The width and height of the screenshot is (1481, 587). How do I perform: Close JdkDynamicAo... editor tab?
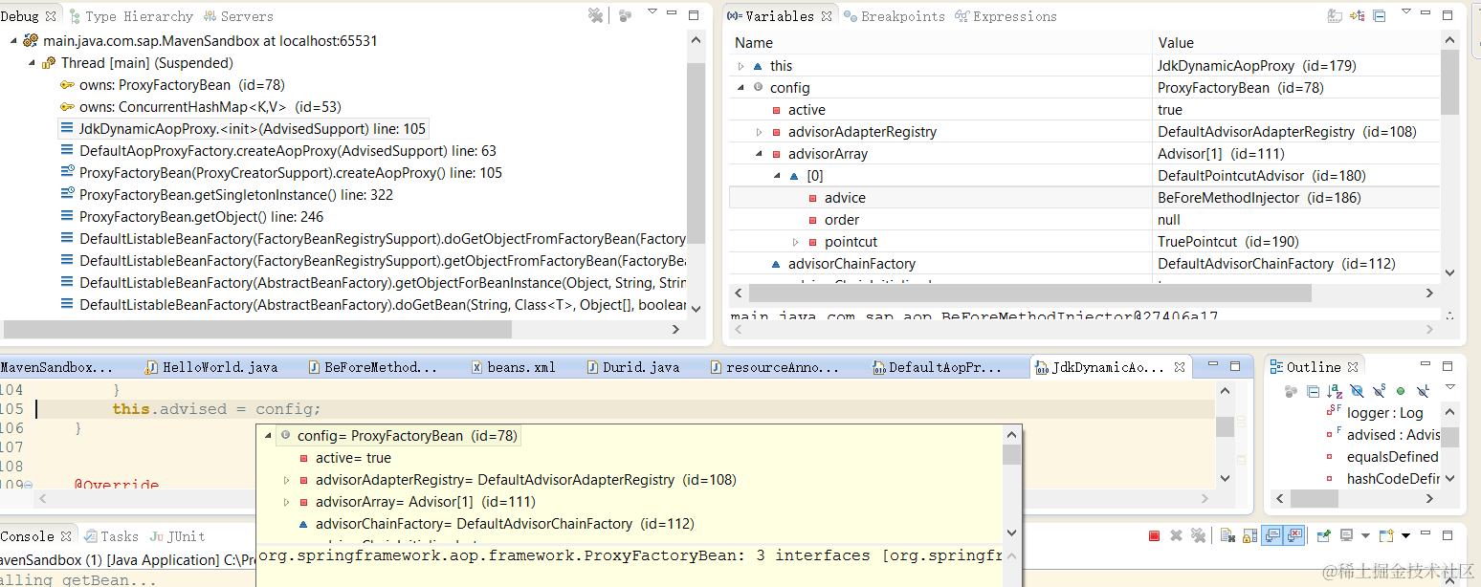1180,367
